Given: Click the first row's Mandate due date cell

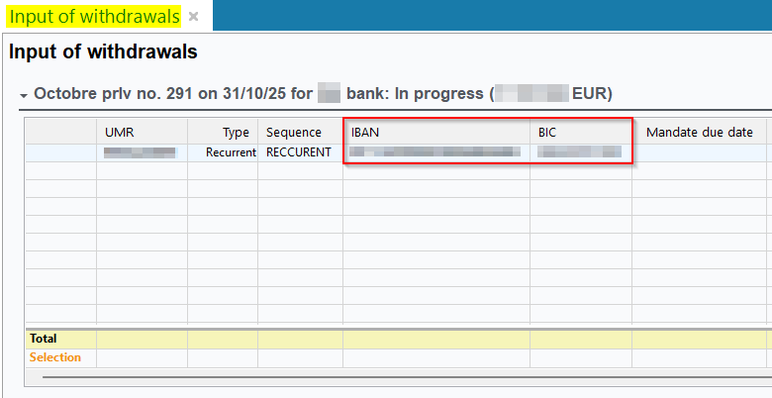Looking at the screenshot, I should coord(699,152).
